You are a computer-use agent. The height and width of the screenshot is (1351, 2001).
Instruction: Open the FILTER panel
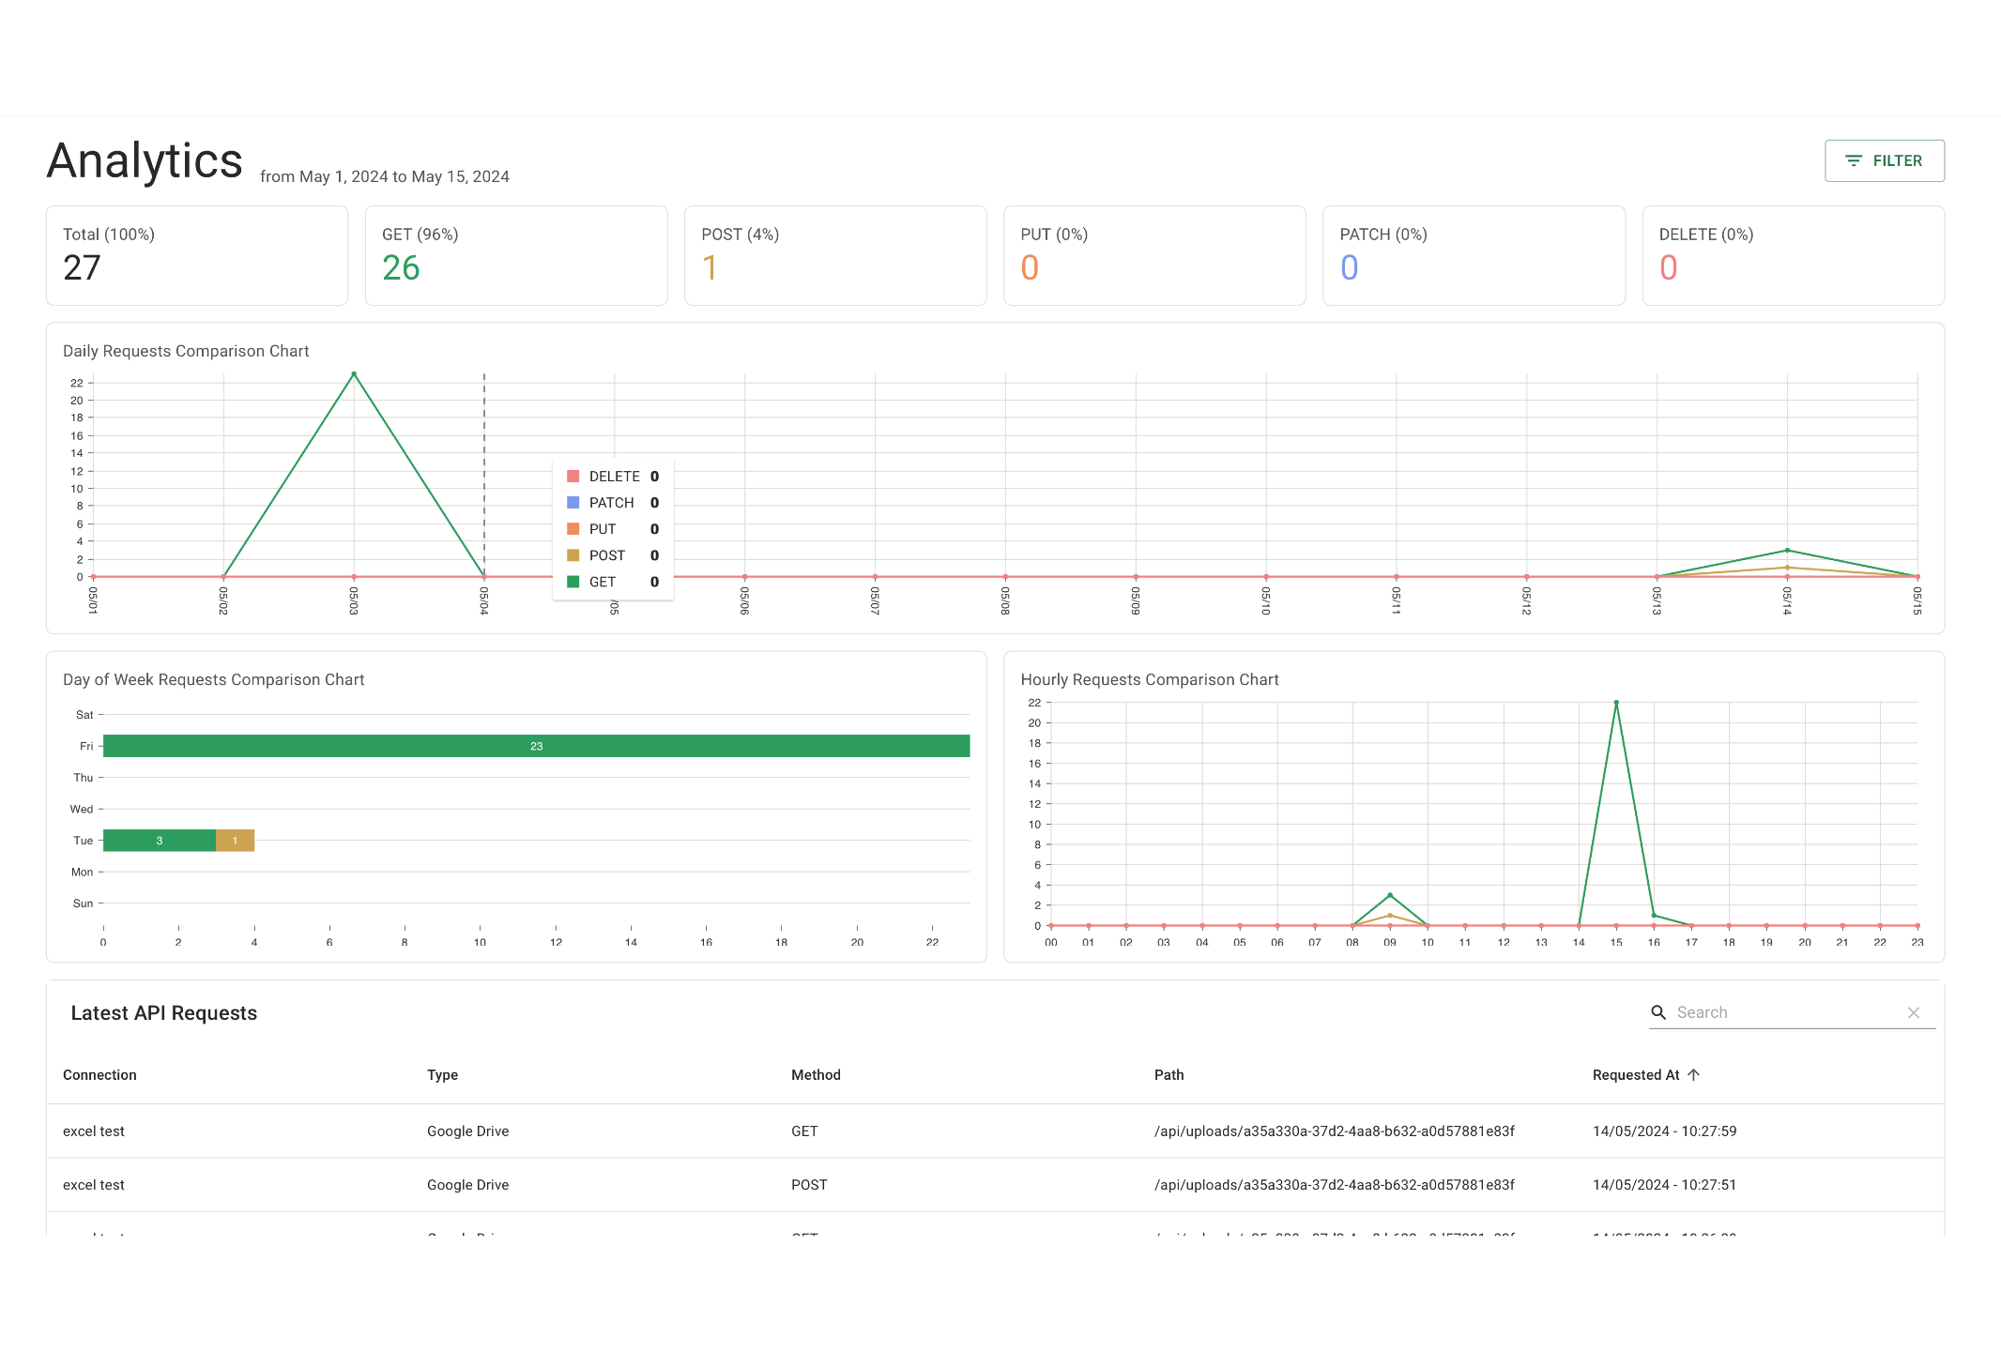[1884, 160]
